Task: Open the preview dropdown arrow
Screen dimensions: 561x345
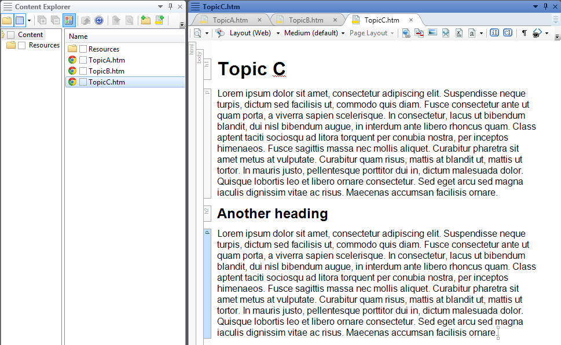Action: 207,33
